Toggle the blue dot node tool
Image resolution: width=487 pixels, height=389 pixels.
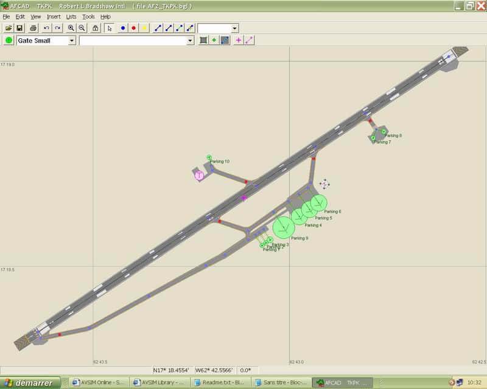(123, 28)
